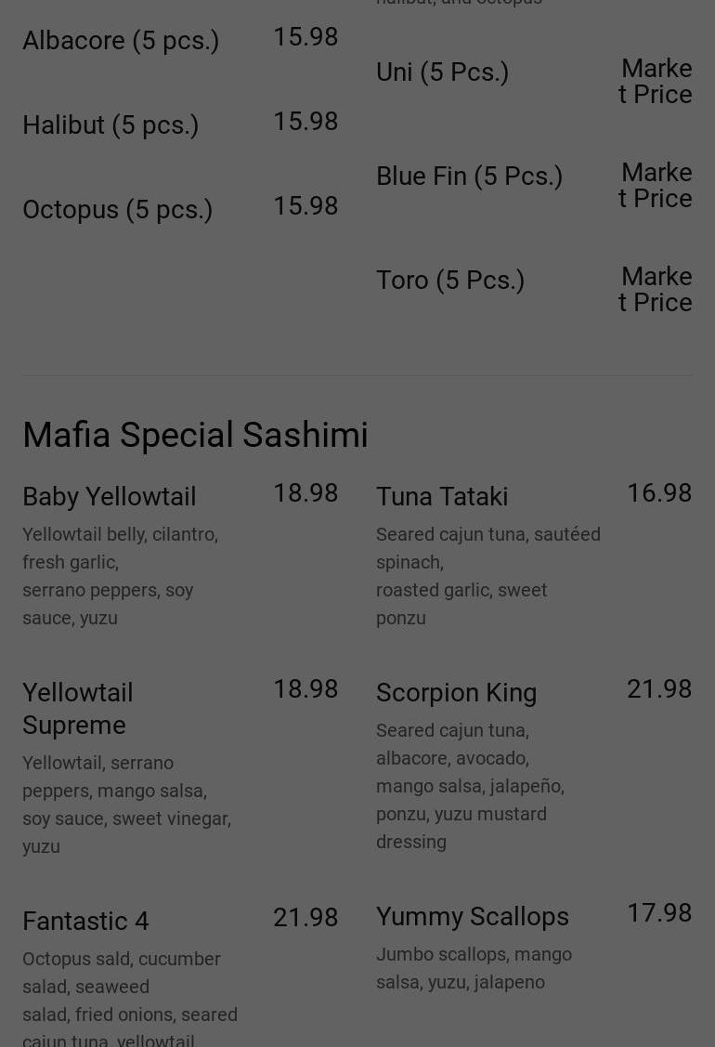Image resolution: width=715 pixels, height=1047 pixels.
Task: Select the Tuna Tataki dish
Action: tap(442, 497)
